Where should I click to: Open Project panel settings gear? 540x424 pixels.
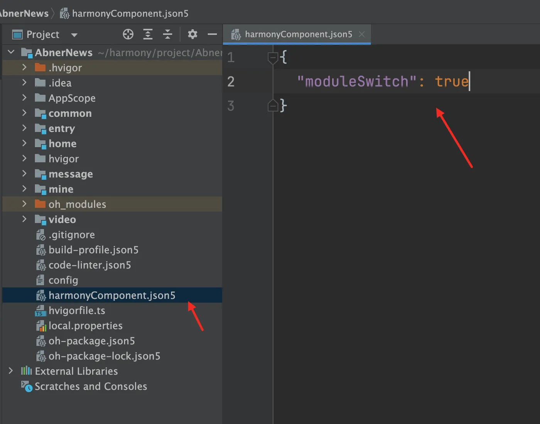click(x=192, y=34)
